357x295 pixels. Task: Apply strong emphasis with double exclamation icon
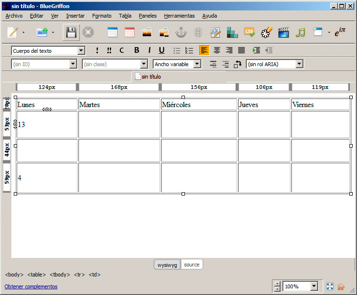(109, 50)
